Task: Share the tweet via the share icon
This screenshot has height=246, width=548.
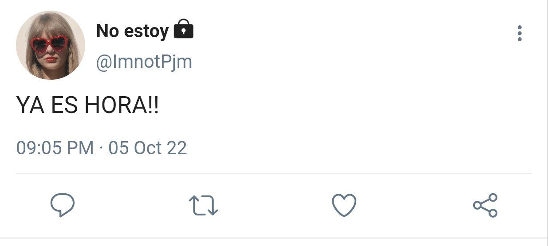Action: (x=485, y=205)
